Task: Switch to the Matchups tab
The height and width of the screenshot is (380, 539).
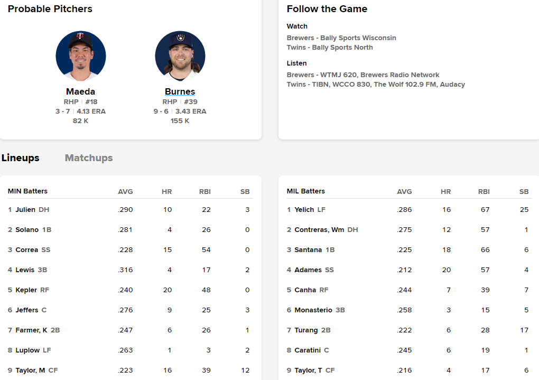Action: tap(89, 158)
